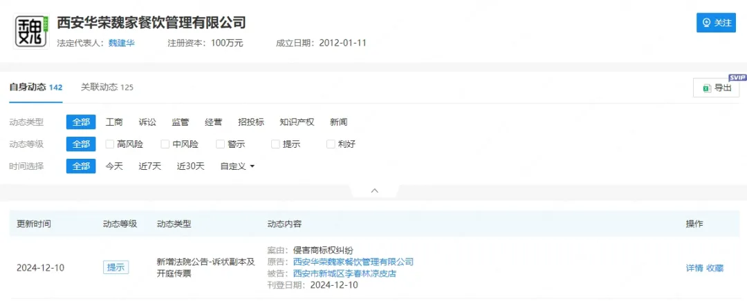Switch to 关联动态 tab
Image resolution: width=747 pixels, height=301 pixels.
(x=107, y=87)
